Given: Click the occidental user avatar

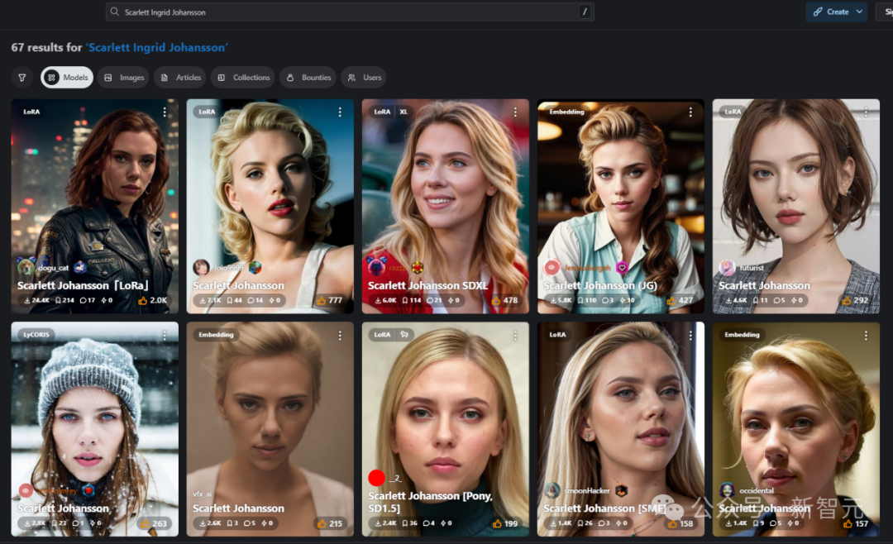Looking at the screenshot, I should [x=727, y=490].
